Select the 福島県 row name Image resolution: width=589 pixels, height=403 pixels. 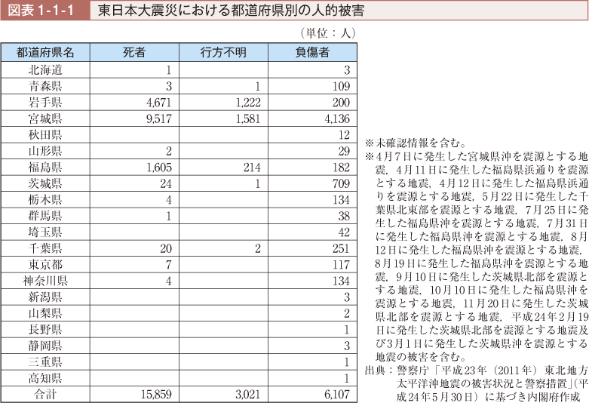pyautogui.click(x=45, y=167)
